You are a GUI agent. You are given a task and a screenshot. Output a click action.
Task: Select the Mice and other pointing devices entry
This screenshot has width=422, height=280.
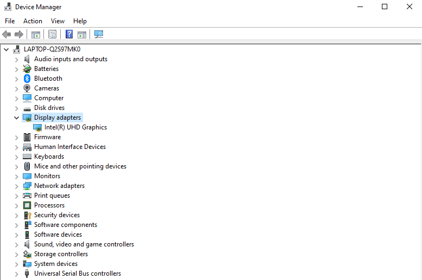[x=80, y=166]
